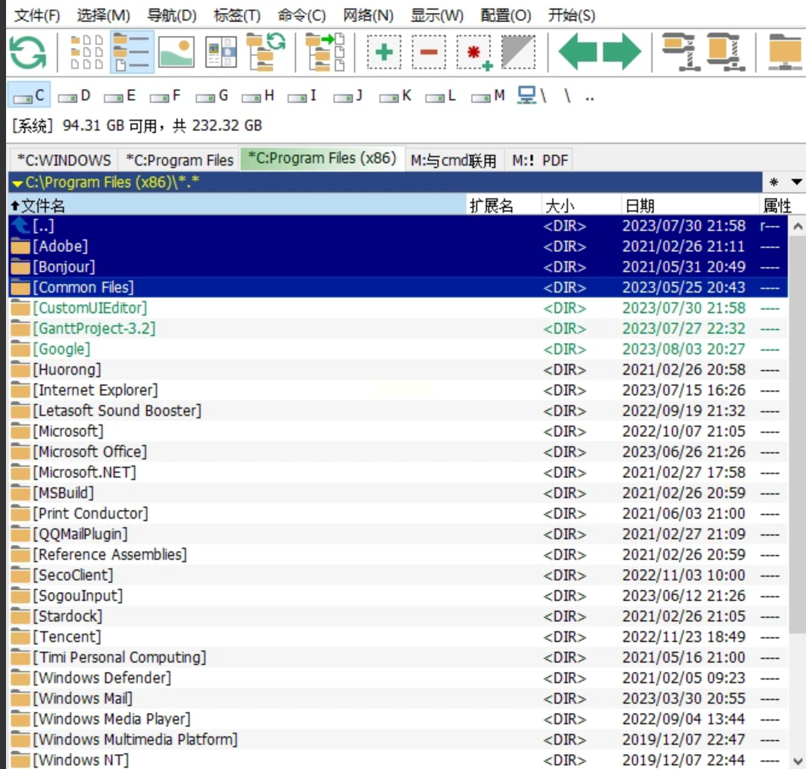
Task: Expand the yellow arrow beside the path
Action: (x=17, y=183)
